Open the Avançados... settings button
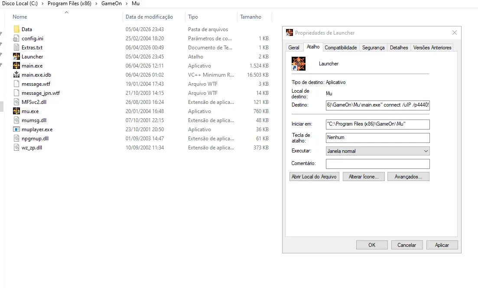The image size is (478, 288). 409,177
